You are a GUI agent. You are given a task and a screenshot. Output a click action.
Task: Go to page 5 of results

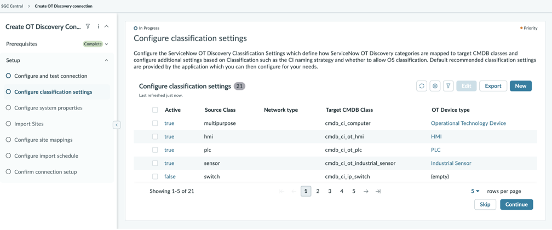point(354,191)
